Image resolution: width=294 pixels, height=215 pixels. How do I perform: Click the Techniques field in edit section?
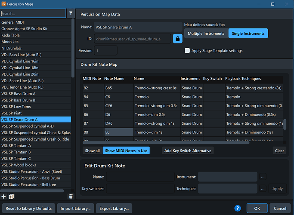(228, 189)
